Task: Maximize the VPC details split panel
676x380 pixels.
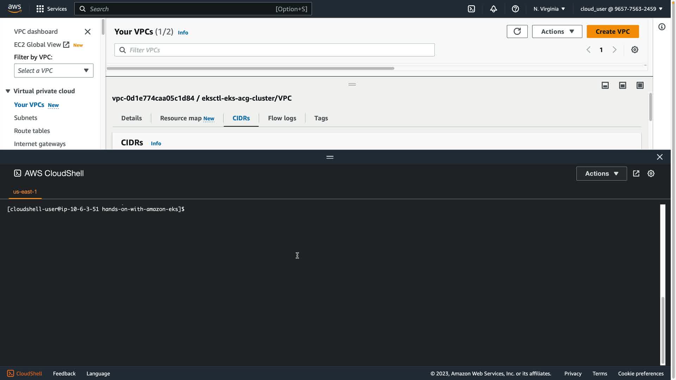Action: pos(640,85)
